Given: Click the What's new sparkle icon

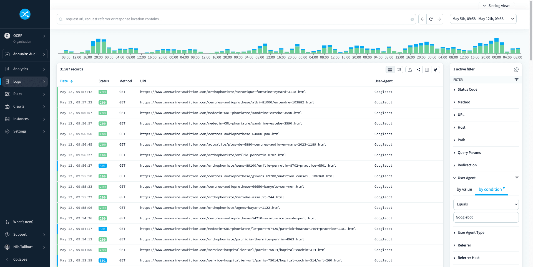Looking at the screenshot, I should coord(7,222).
